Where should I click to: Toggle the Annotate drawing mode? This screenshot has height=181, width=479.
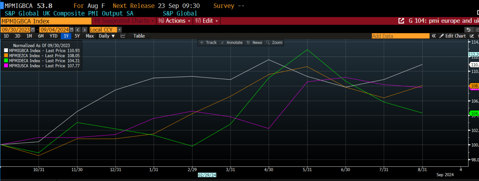click(x=232, y=42)
